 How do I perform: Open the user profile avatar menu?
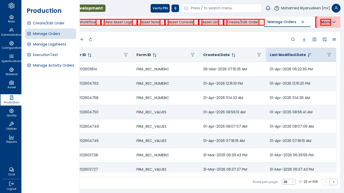click(x=336, y=8)
